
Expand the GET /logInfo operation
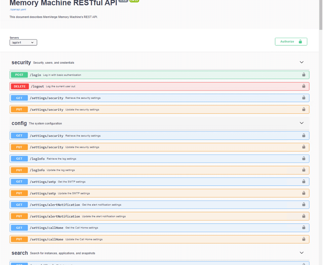159,159
